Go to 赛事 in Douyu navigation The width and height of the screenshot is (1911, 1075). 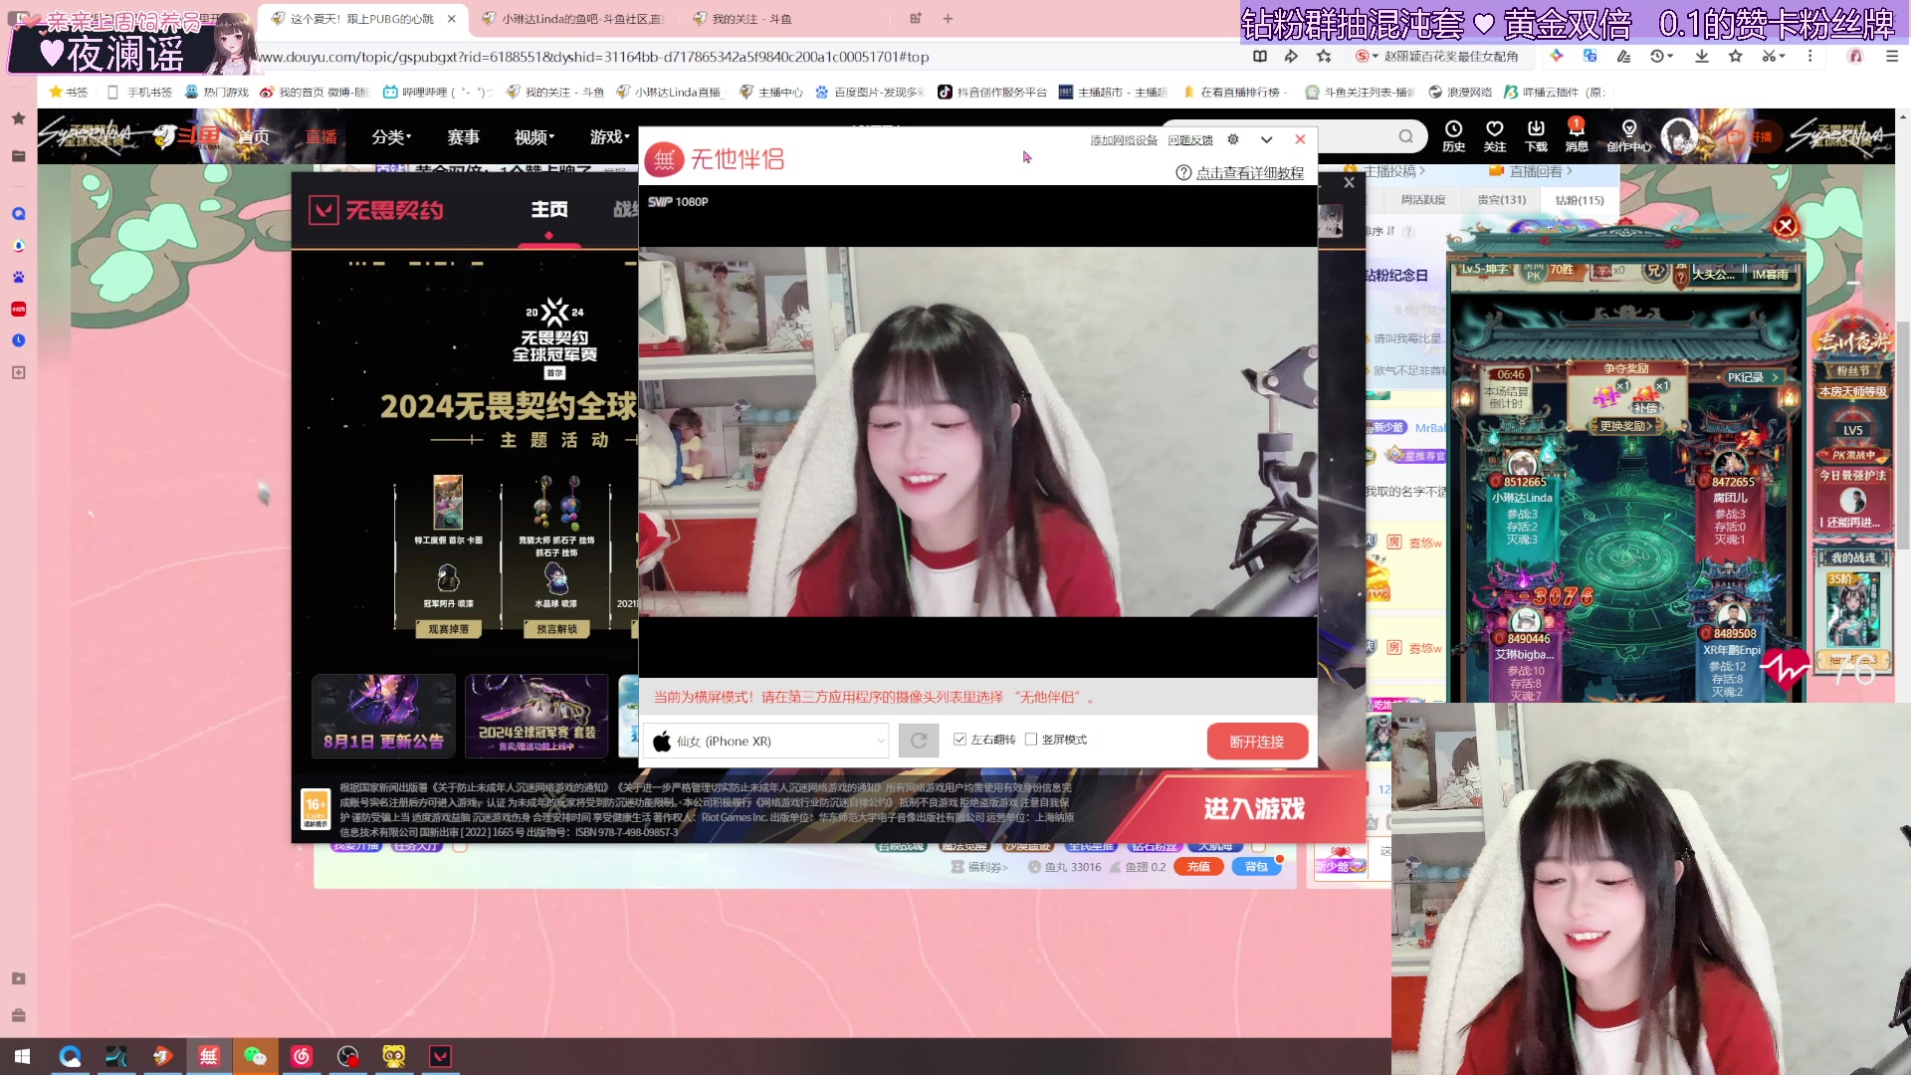pos(463,137)
